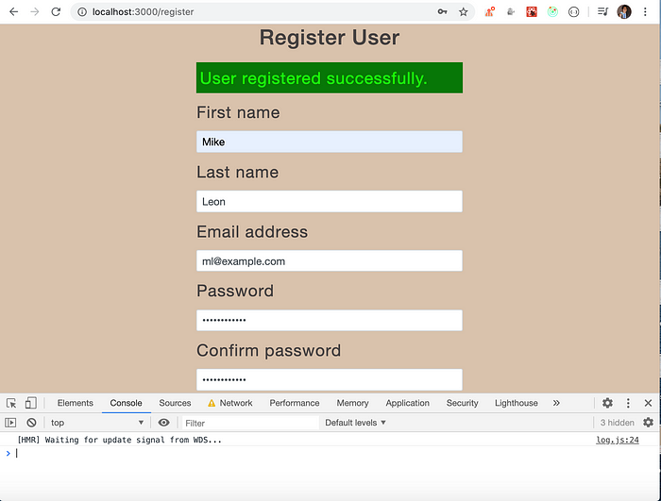661x501 pixels.
Task: View site information icon in address bar
Action: [x=82, y=12]
